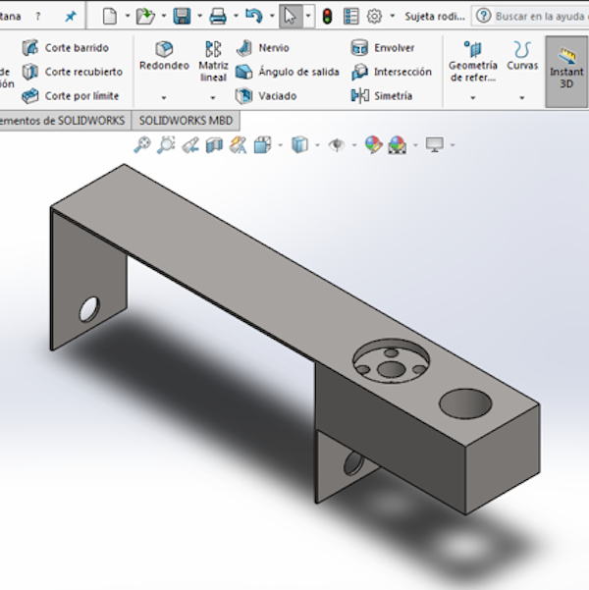This screenshot has width=589, height=590.
Task: Click the Print icon
Action: (218, 16)
